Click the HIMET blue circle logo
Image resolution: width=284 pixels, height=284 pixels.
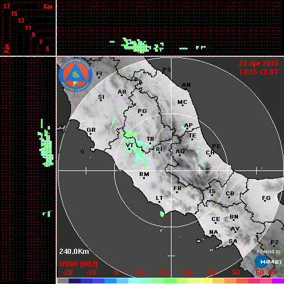pos(261,262)
